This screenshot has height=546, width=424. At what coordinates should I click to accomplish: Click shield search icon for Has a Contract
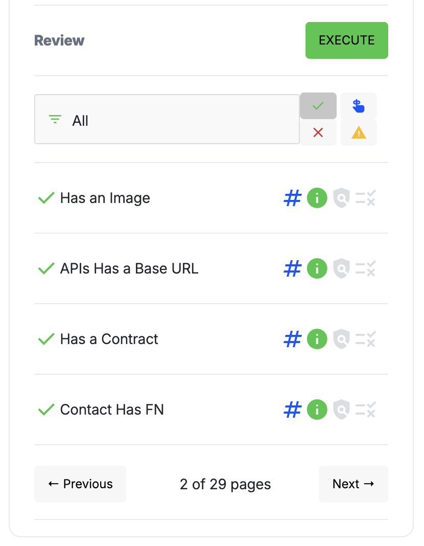pyautogui.click(x=341, y=339)
